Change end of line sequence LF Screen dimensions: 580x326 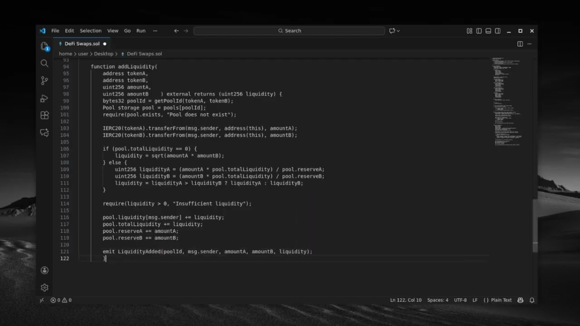(475, 300)
